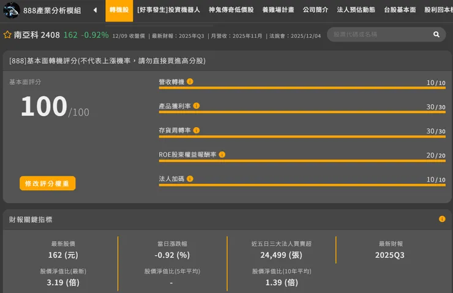Viewport: 453px width, 293px height.
Task: Click the 3.19 (倍) price-to-book value
Action: pos(63,283)
